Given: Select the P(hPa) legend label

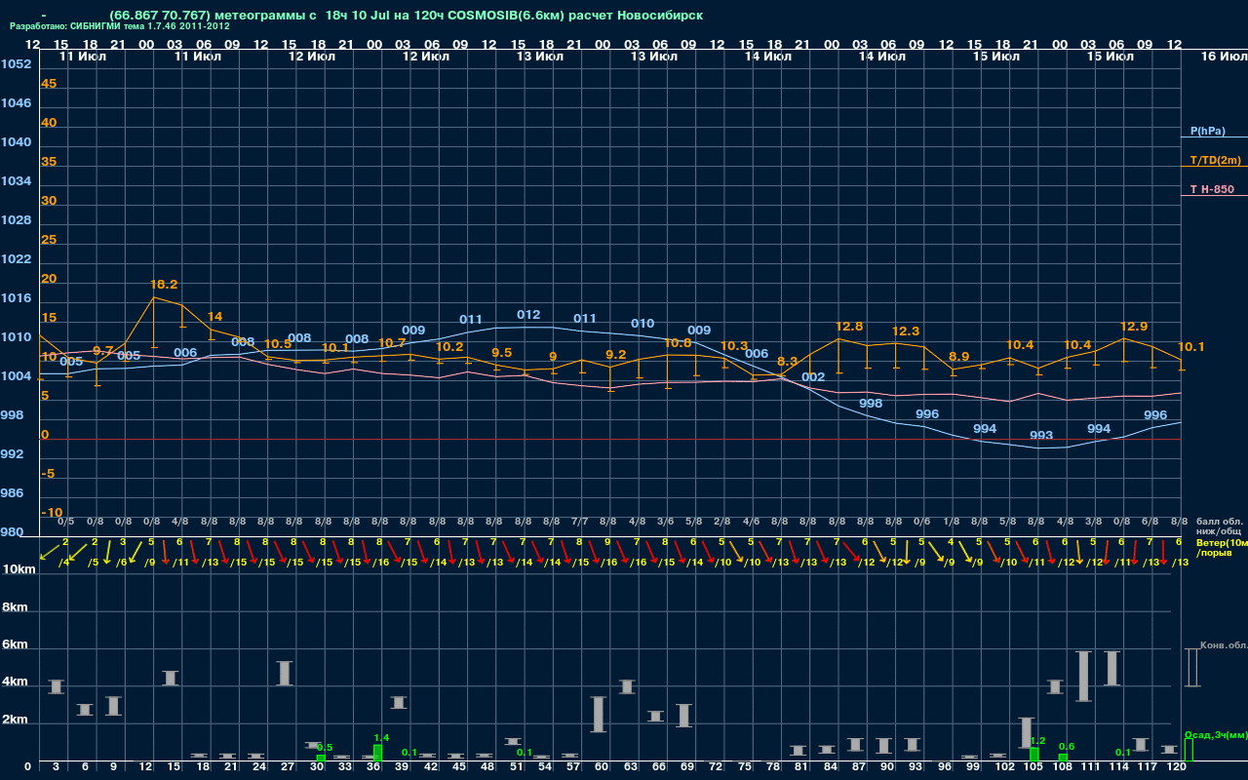Looking at the screenshot, I should click(1207, 131).
